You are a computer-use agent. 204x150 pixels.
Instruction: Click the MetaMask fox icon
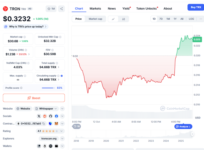[x=56, y=124]
